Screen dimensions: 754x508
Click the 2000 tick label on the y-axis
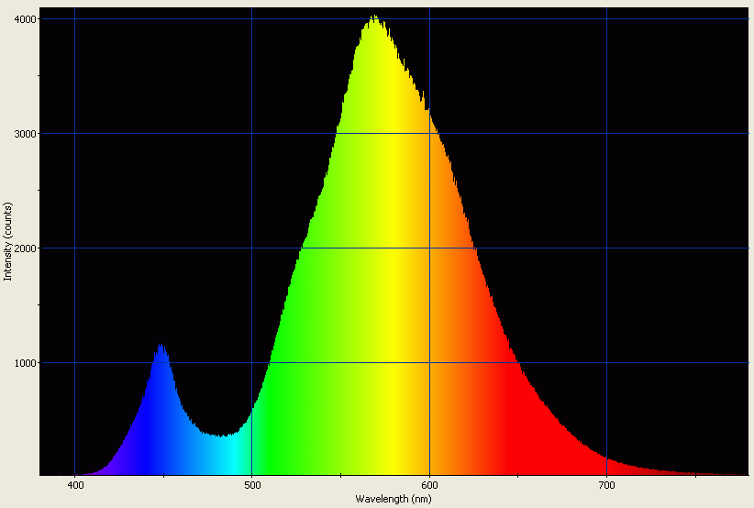[x=25, y=248]
